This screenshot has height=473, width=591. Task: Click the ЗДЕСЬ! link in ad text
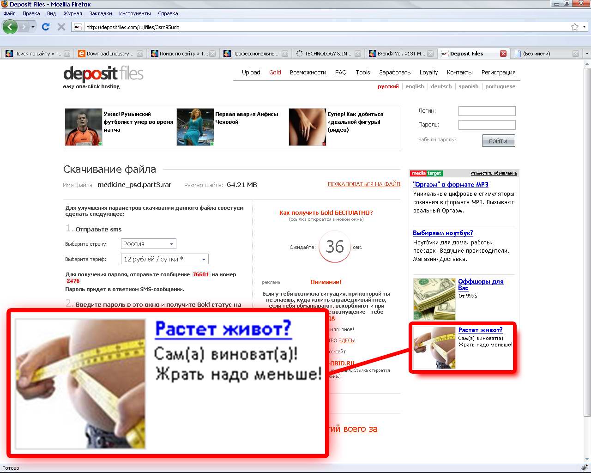pos(347,340)
